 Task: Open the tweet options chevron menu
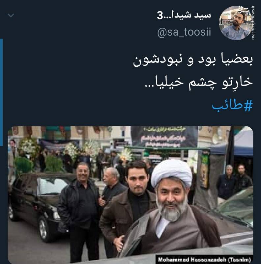(x=11, y=16)
